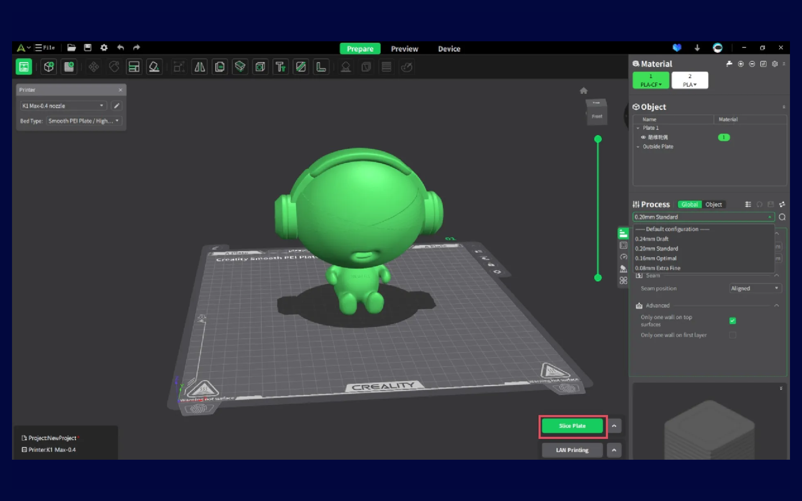Viewport: 802px width, 501px height.
Task: Open the Seam position Aligned dropdown
Action: pyautogui.click(x=755, y=288)
